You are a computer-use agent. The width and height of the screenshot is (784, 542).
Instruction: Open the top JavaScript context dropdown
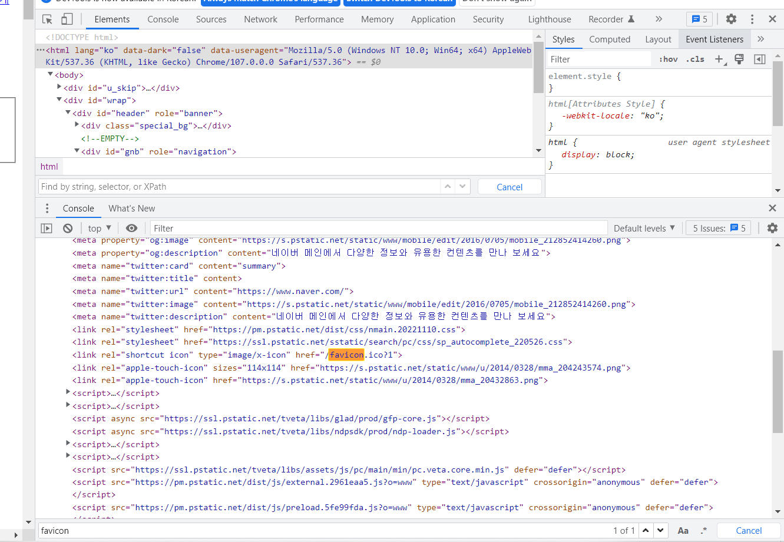click(100, 228)
